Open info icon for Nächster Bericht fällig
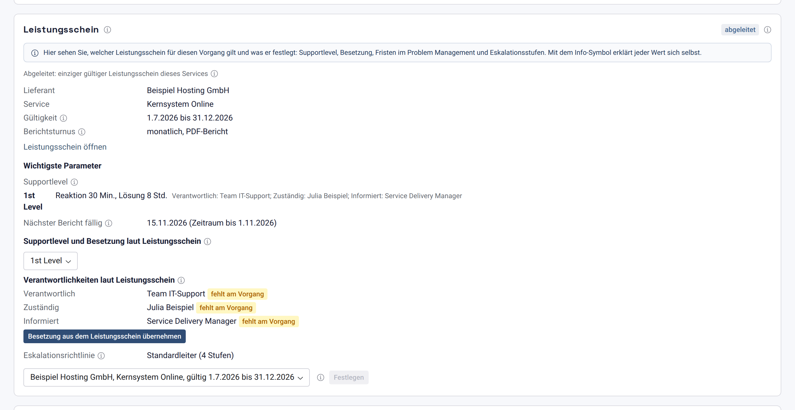The image size is (795, 410). [109, 223]
